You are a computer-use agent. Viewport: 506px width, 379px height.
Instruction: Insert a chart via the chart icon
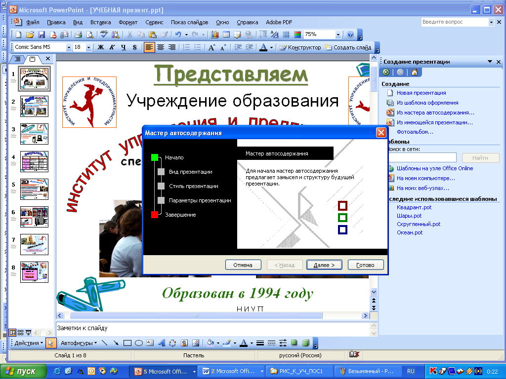pyautogui.click(x=215, y=35)
